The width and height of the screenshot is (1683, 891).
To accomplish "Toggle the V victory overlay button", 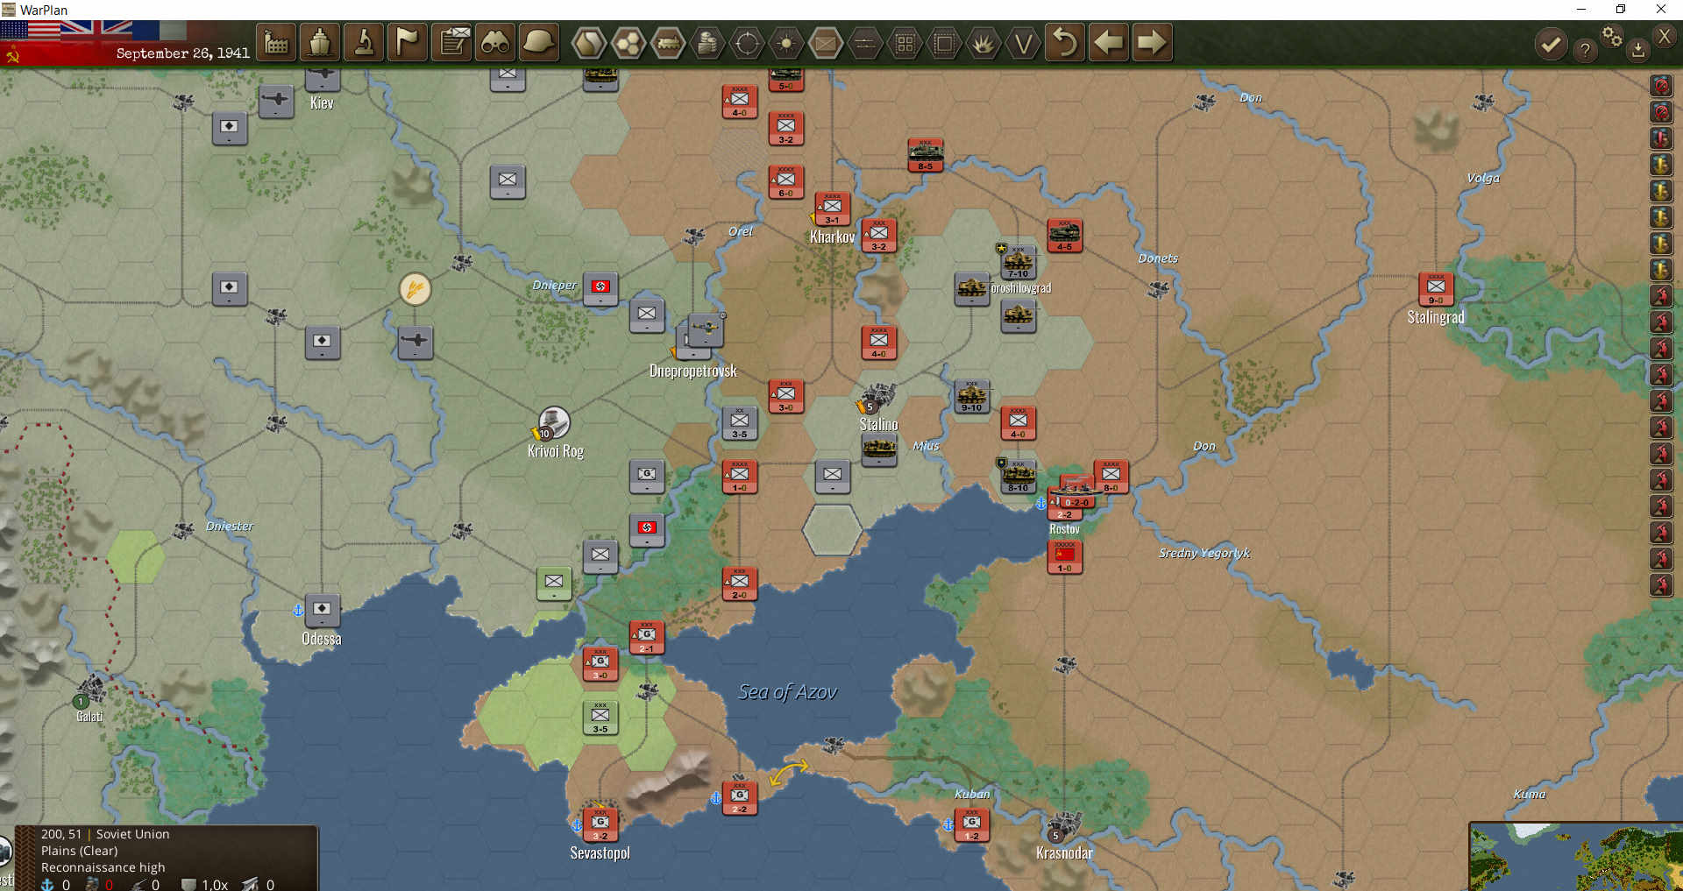I will point(1023,43).
